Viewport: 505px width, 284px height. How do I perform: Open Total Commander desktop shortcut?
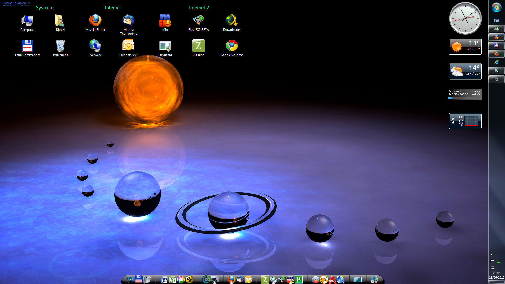pos(27,46)
